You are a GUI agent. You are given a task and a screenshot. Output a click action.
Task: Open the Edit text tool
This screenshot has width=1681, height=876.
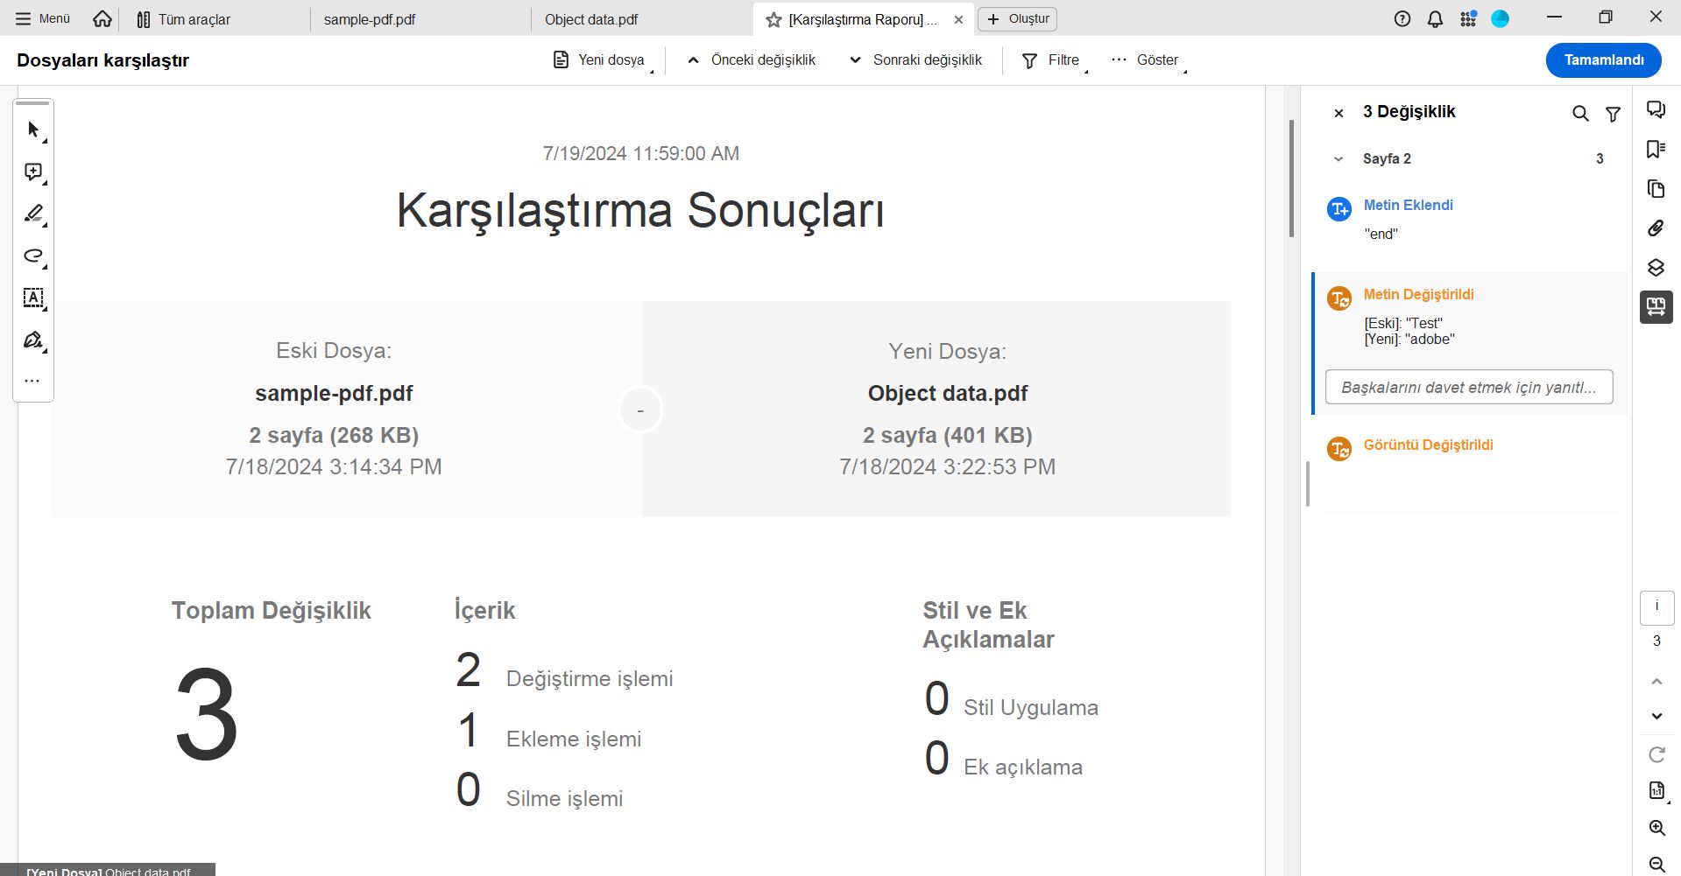[32, 298]
